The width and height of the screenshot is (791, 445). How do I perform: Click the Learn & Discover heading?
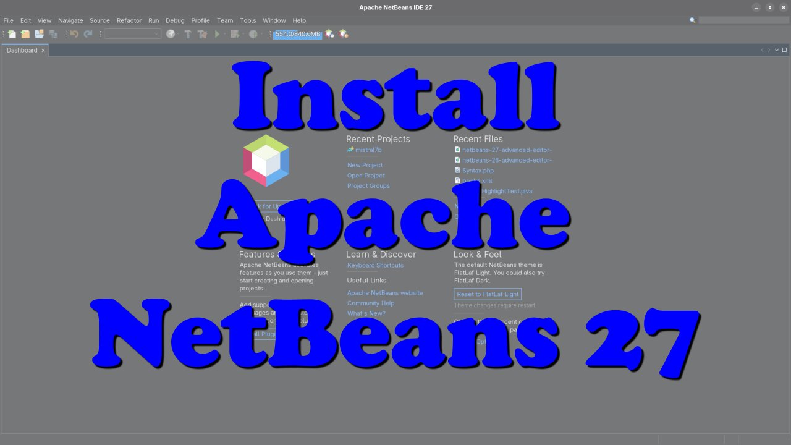coord(381,255)
